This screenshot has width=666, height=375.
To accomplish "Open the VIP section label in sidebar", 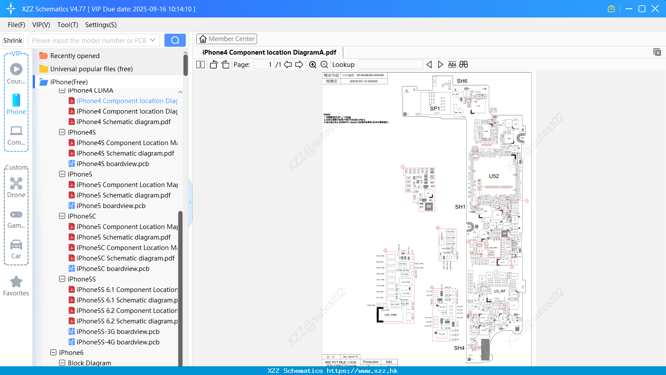I will [16, 53].
